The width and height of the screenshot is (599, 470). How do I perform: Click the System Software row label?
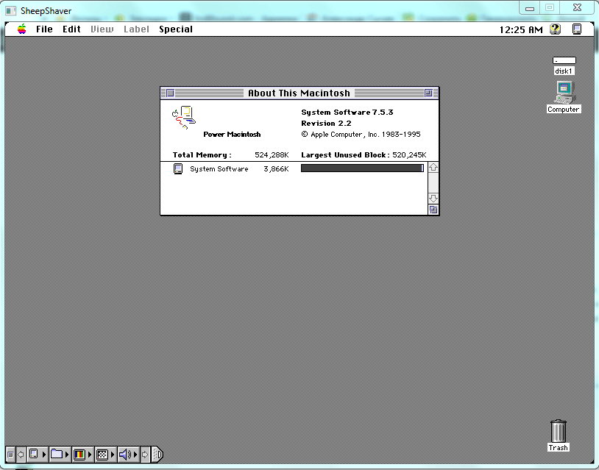click(x=219, y=169)
